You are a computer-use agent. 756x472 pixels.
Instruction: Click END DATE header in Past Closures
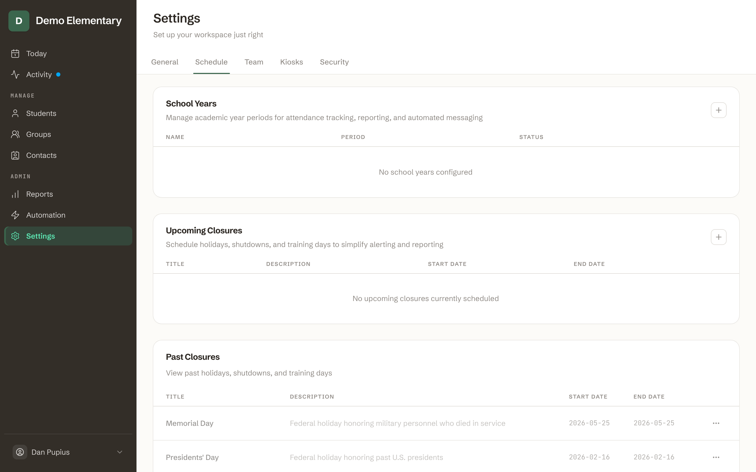pos(649,397)
